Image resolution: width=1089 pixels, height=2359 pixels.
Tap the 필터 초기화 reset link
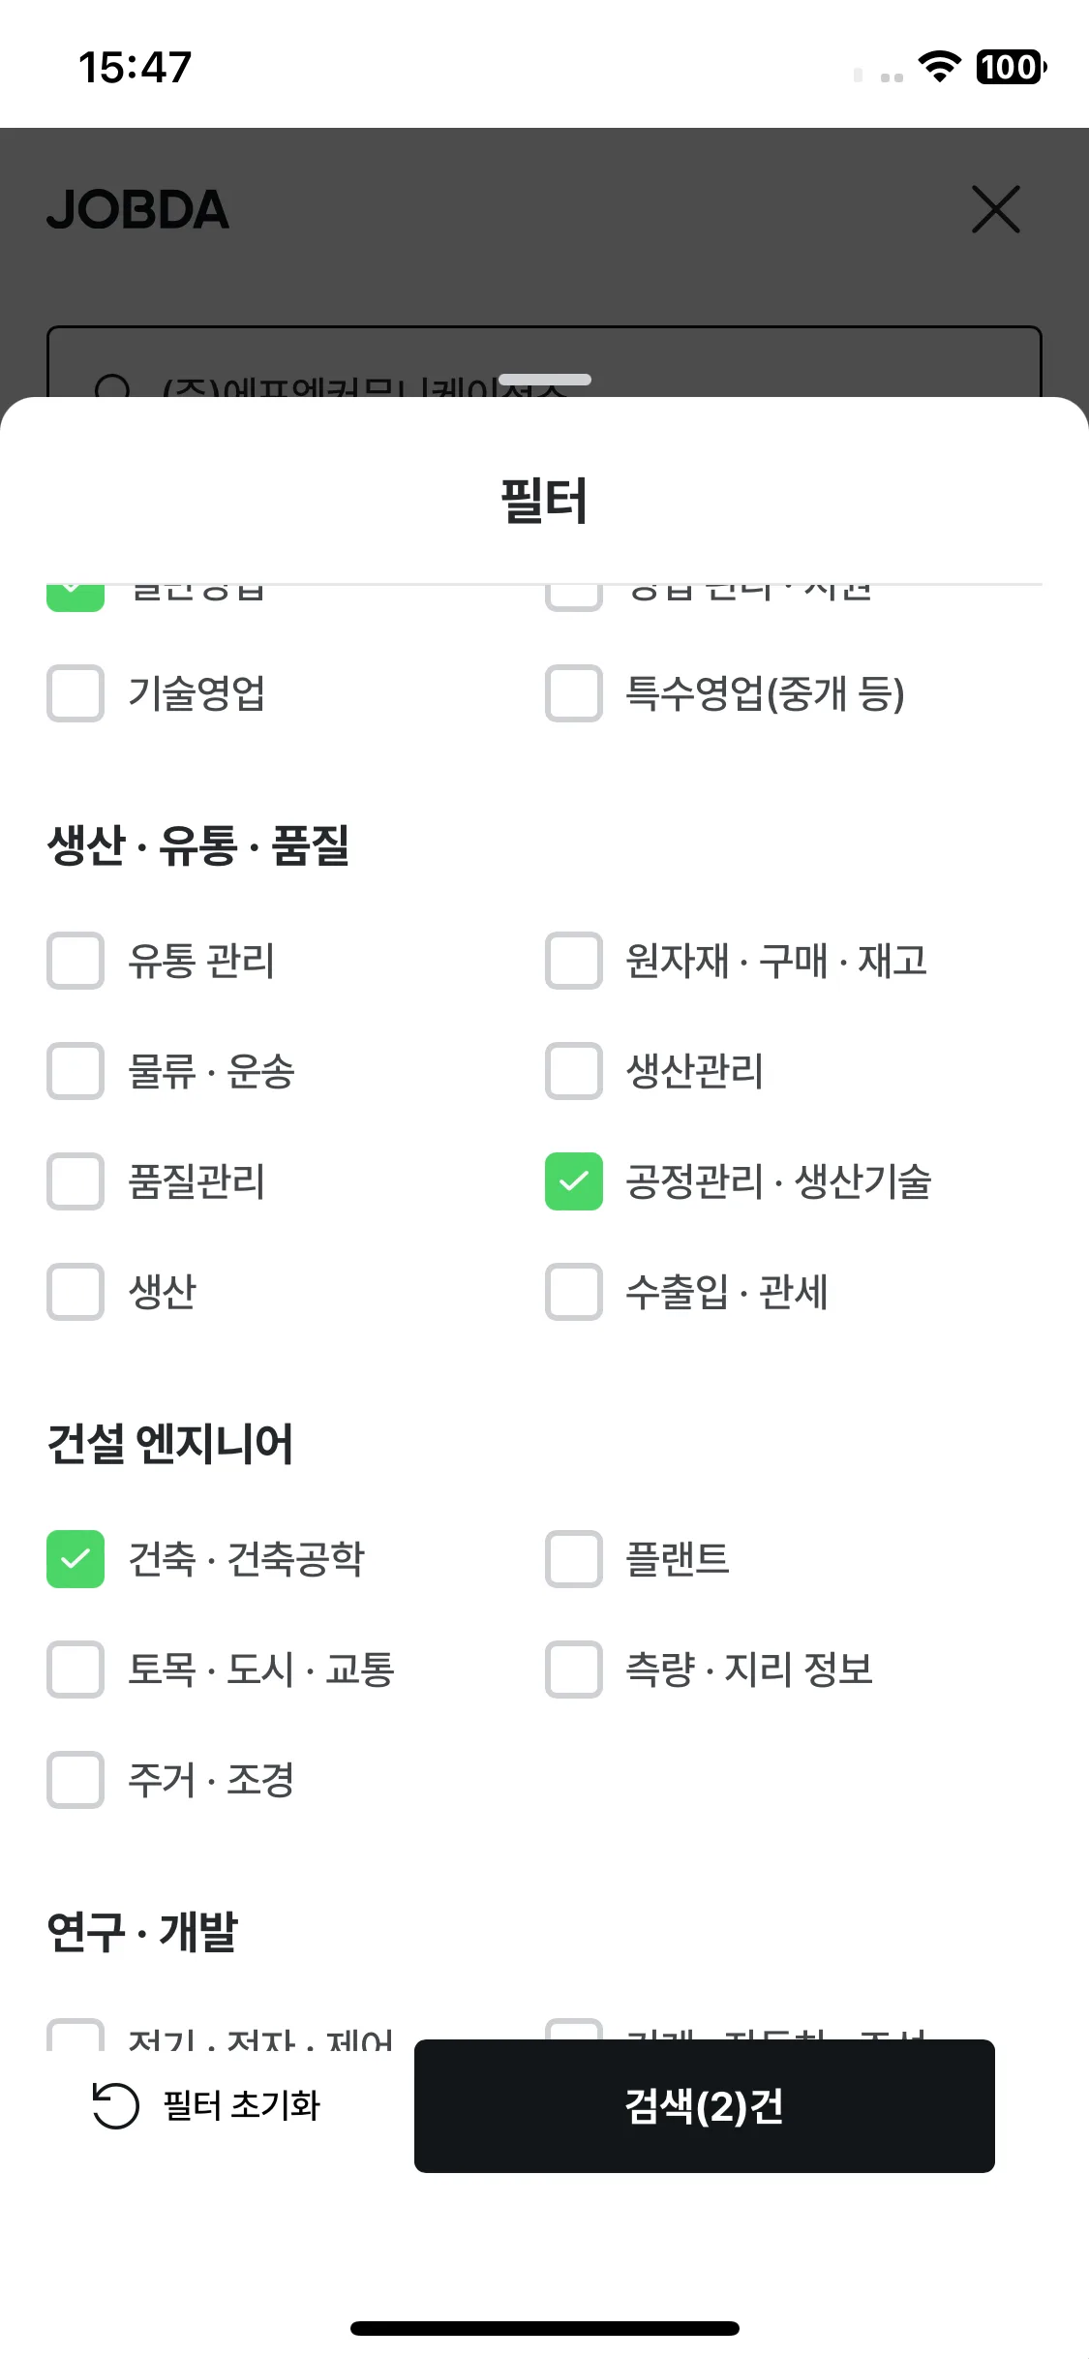click(241, 2105)
